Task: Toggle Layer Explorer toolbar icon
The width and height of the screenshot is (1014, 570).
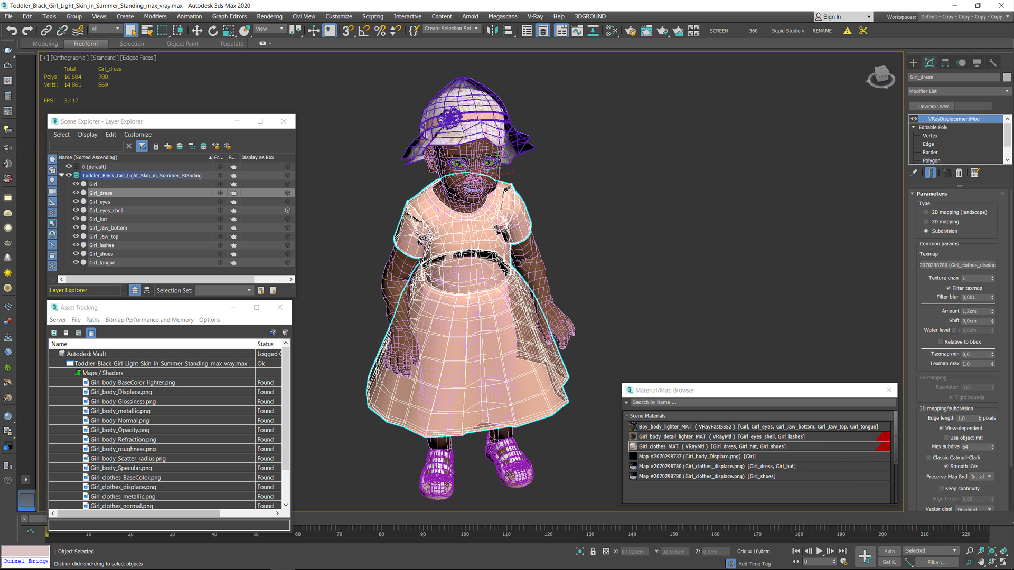Action: click(543, 31)
